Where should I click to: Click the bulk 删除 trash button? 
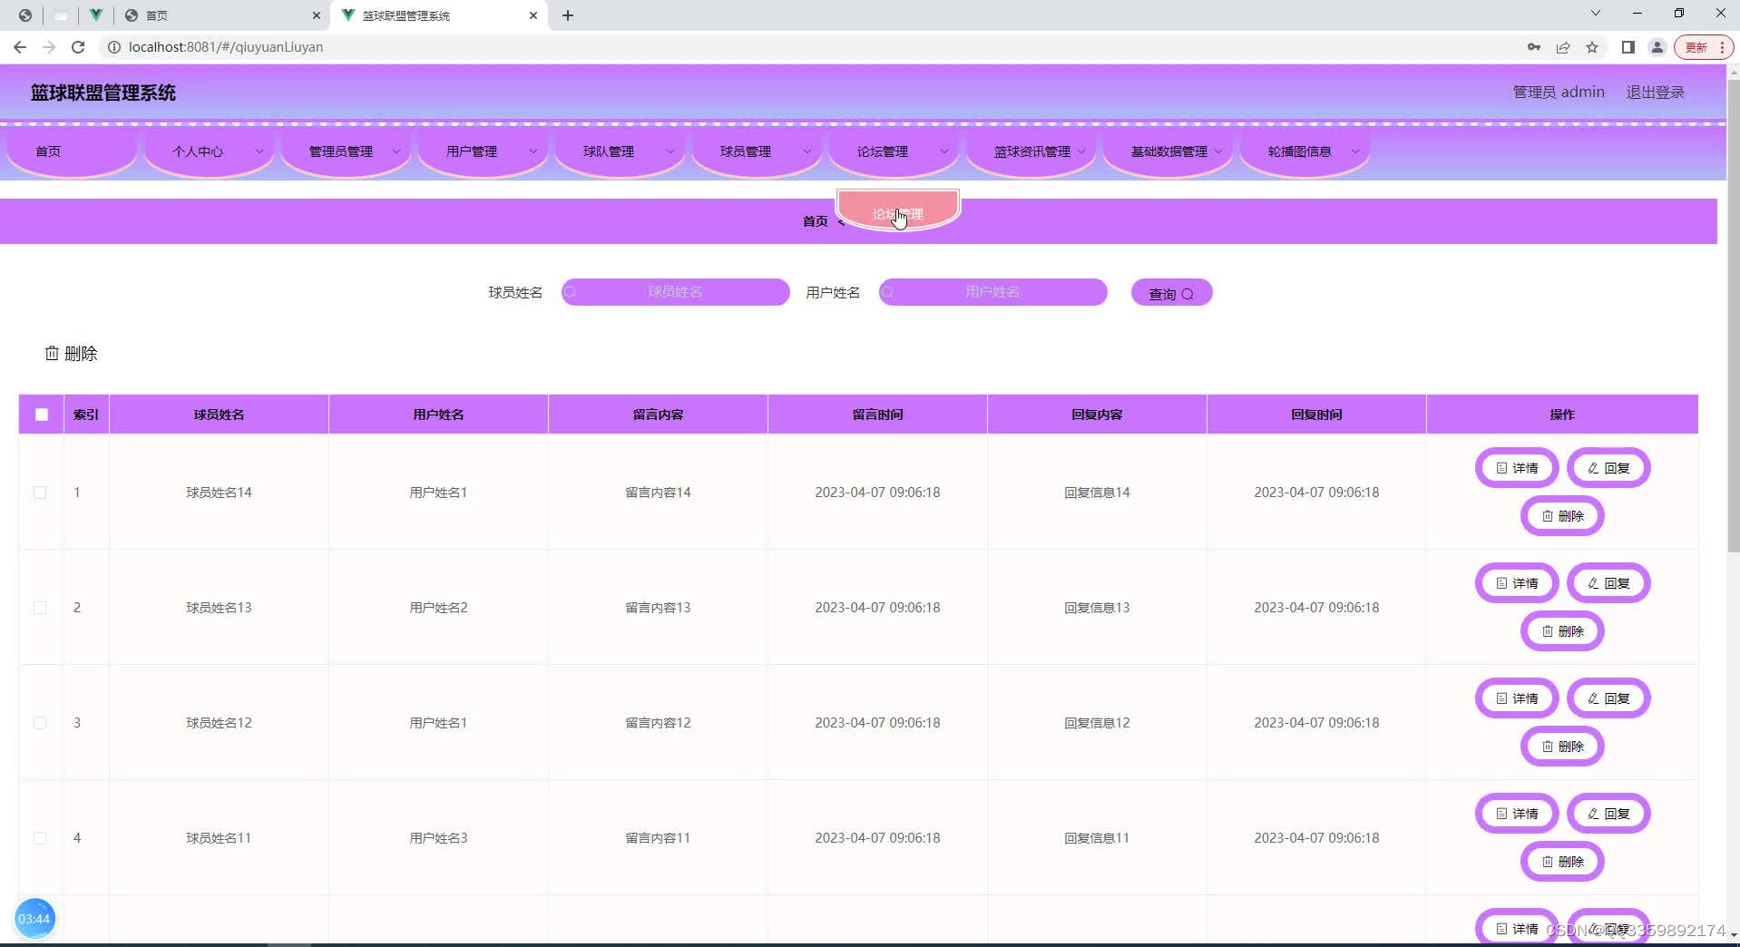[72, 354]
